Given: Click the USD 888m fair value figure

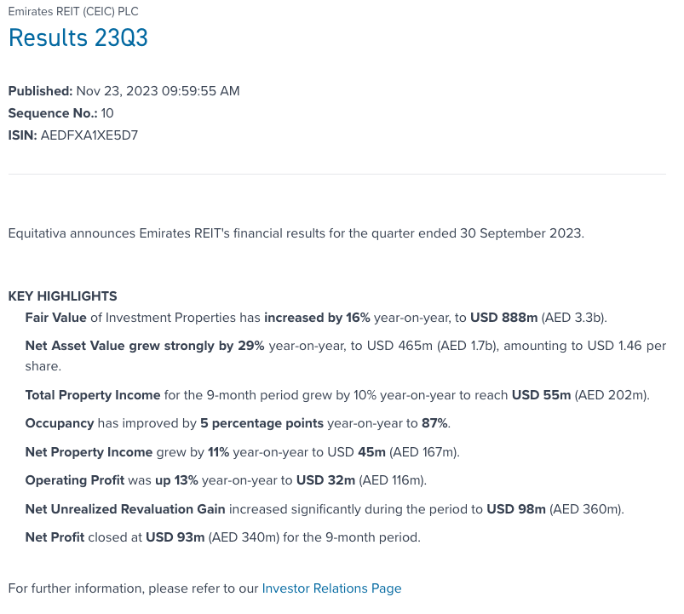Looking at the screenshot, I should coord(503,318).
